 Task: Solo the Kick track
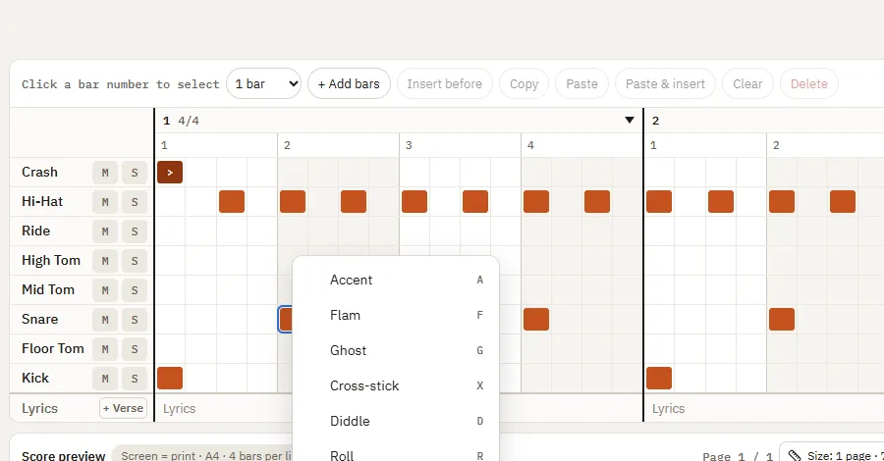pyautogui.click(x=135, y=379)
